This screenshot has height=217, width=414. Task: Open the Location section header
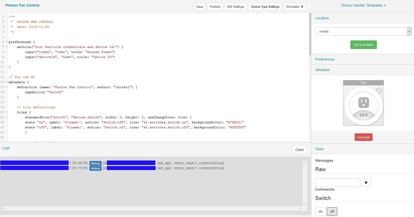(322, 18)
